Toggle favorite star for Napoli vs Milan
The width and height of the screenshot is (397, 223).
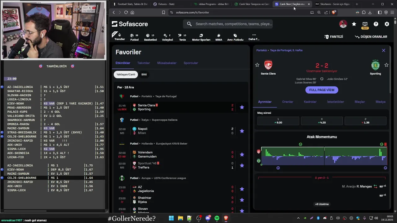[242, 131]
